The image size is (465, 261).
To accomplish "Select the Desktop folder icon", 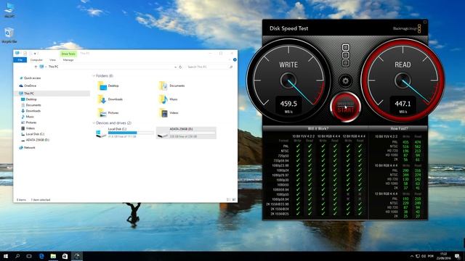I will (x=102, y=86).
